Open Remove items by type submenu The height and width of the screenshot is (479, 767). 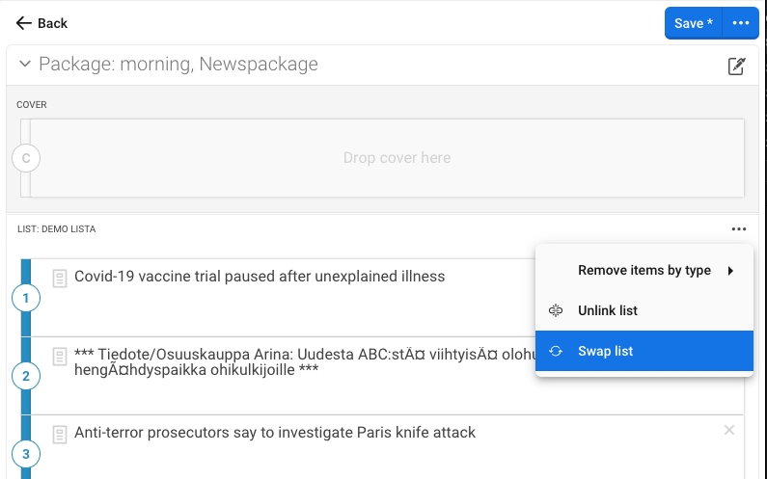(644, 271)
